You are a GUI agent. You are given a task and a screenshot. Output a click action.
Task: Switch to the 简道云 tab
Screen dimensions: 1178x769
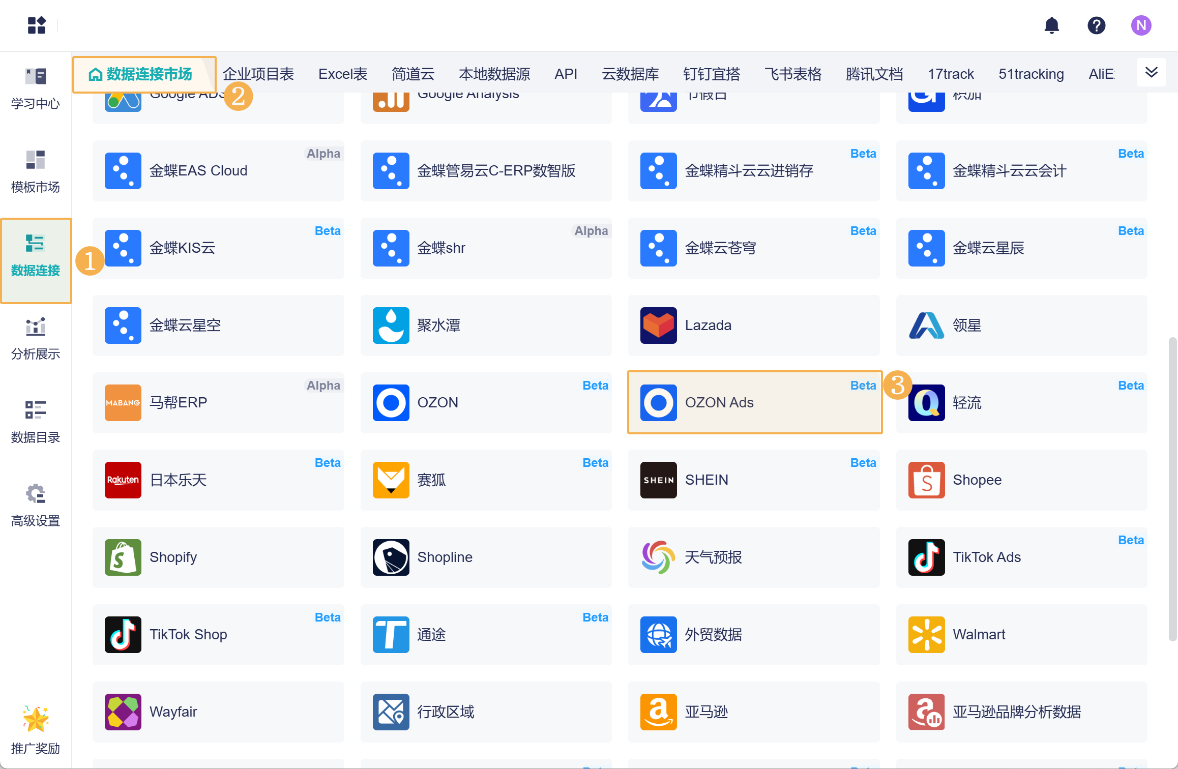click(413, 74)
